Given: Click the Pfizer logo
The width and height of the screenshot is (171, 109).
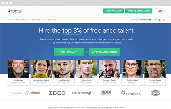Looking at the screenshot, I should tap(155, 93).
